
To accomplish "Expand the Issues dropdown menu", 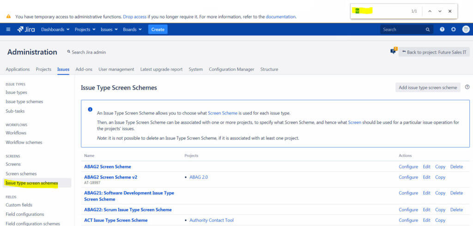I will click(x=109, y=30).
